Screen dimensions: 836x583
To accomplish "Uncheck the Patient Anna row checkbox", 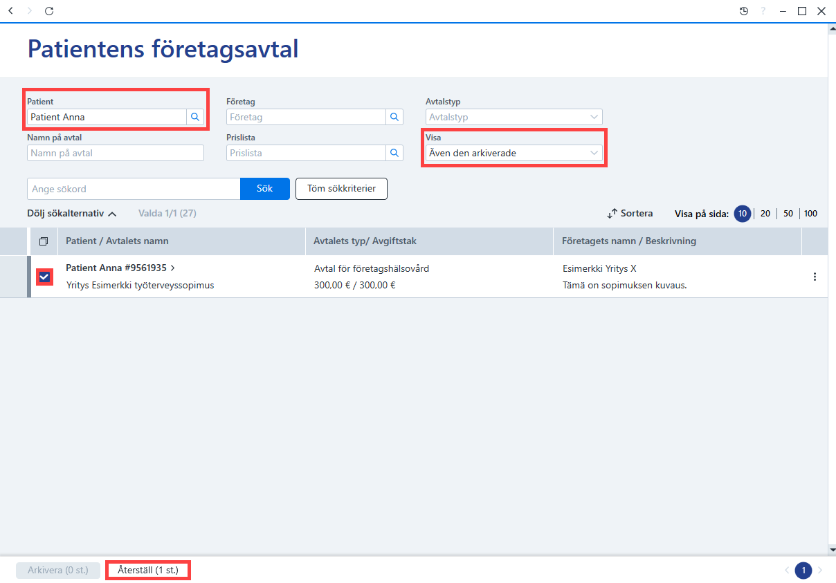I will (44, 277).
